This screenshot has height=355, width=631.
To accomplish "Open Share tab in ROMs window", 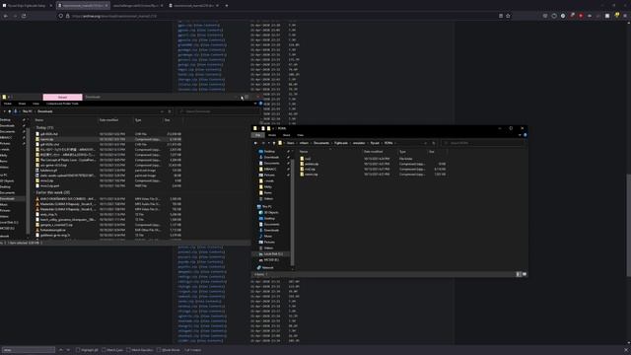I will [286, 135].
